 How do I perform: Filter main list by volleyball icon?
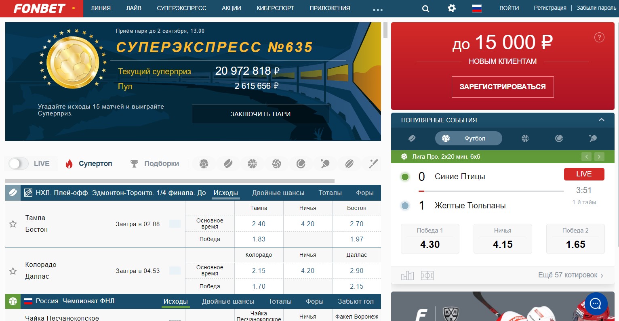point(277,164)
